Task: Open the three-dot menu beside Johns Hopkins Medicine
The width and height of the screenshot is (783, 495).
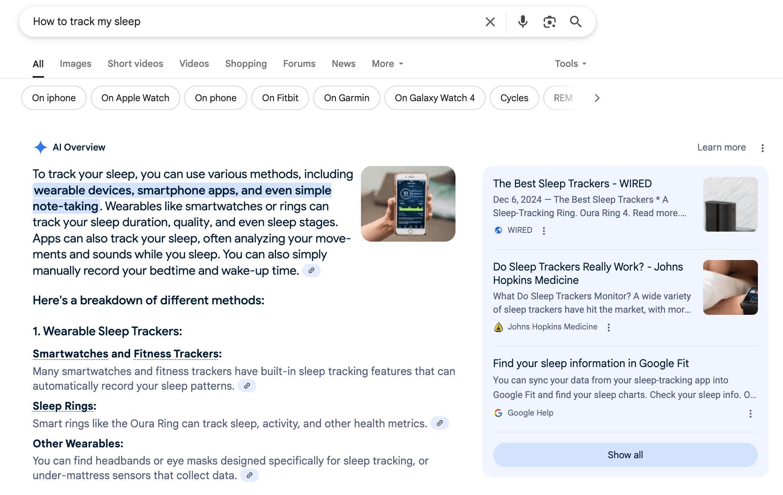Action: click(609, 327)
